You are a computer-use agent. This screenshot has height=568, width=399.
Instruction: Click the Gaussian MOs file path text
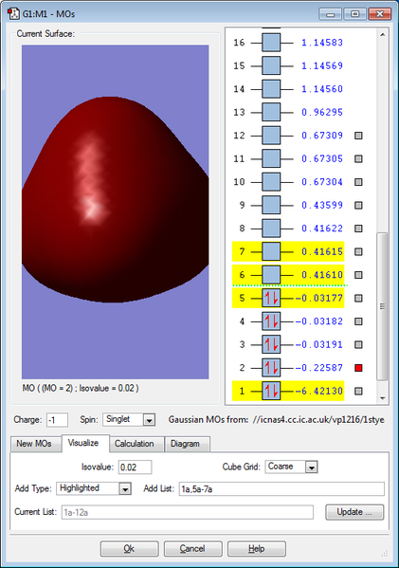pos(318,420)
